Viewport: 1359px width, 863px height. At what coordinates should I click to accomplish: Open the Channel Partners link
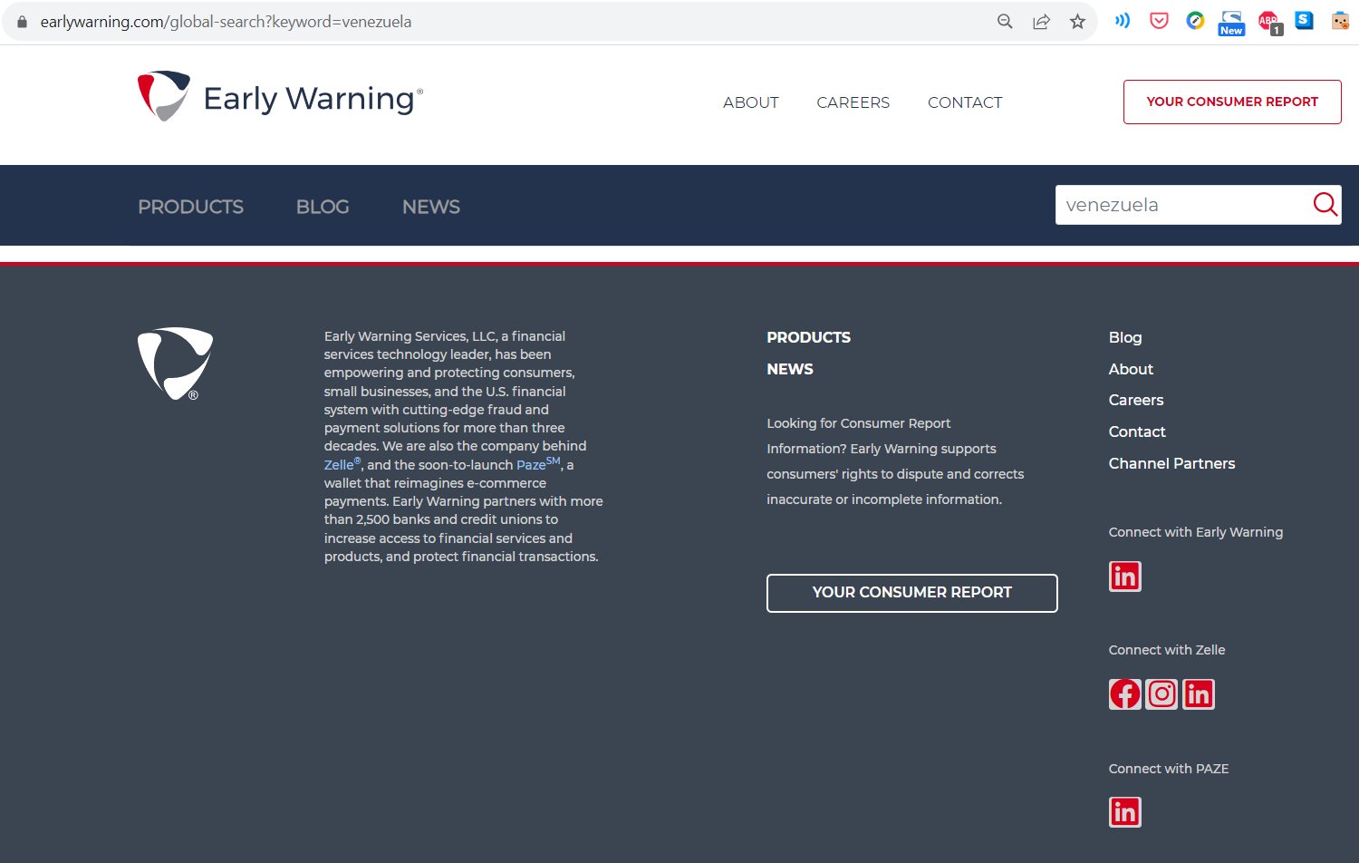point(1171,463)
